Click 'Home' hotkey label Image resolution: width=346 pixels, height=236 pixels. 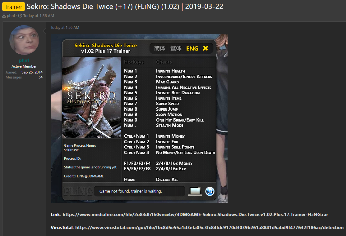coord(130,180)
